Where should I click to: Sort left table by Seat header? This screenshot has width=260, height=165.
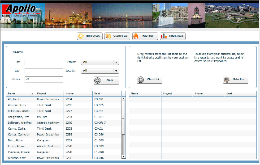(x=107, y=93)
